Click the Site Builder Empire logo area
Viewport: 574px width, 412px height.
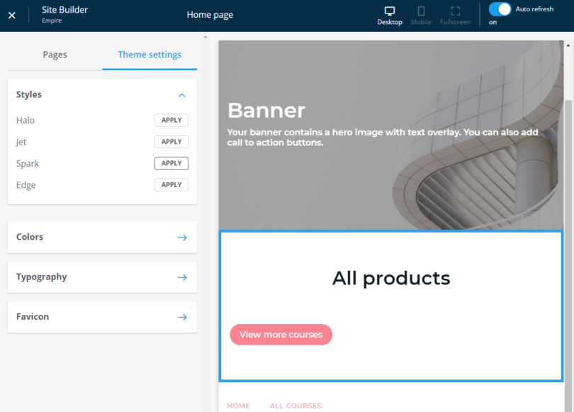coord(64,14)
